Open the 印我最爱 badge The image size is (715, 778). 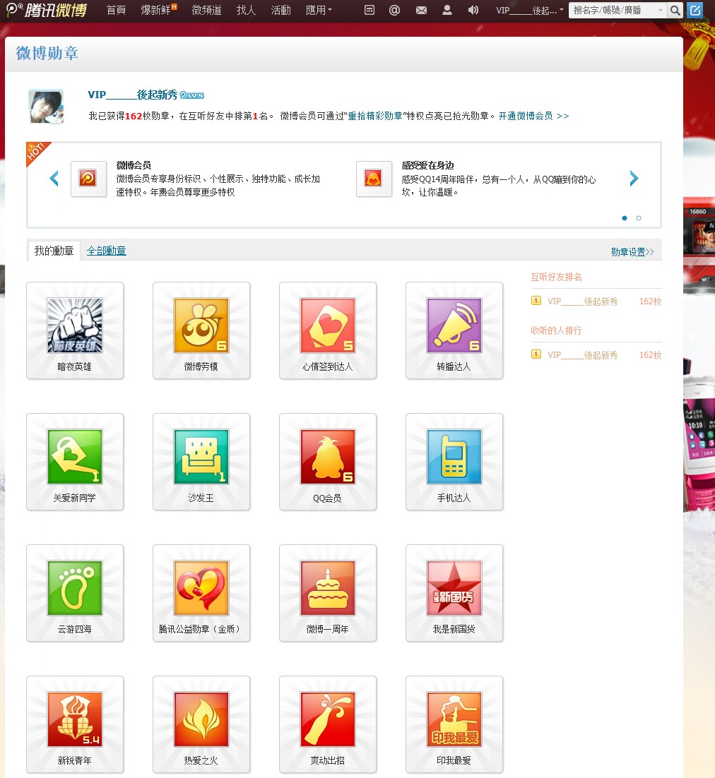(454, 719)
